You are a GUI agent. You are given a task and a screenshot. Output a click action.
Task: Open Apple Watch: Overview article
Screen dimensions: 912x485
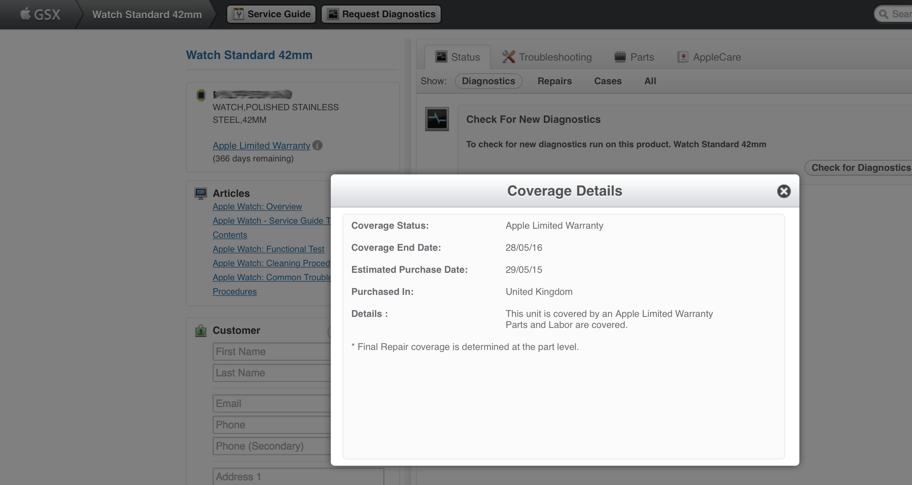pyautogui.click(x=257, y=207)
